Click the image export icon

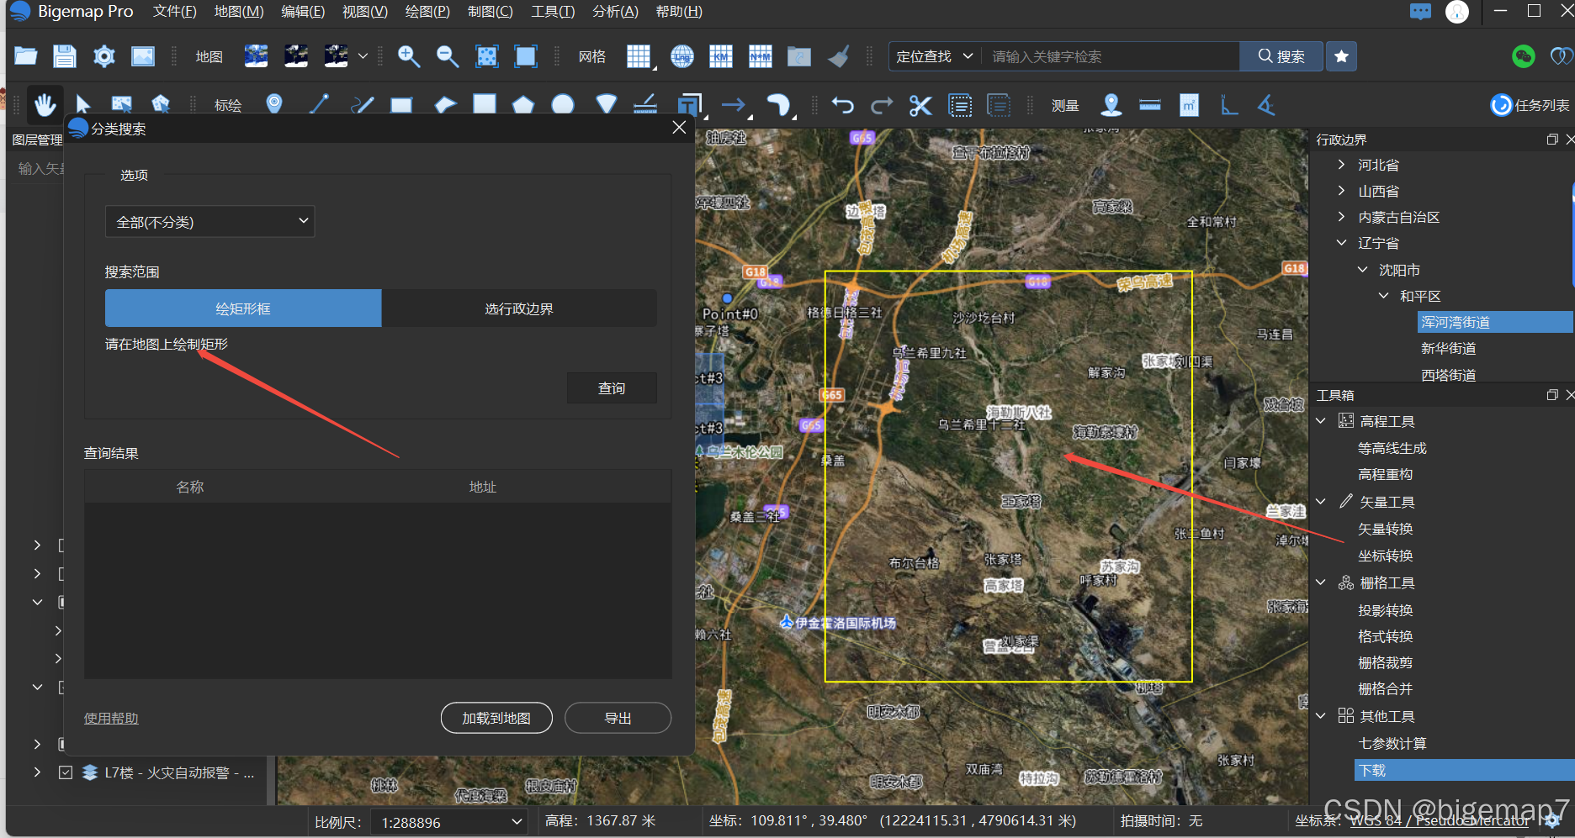143,56
